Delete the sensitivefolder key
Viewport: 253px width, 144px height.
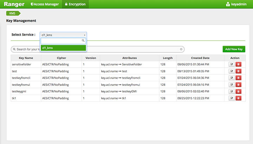239,64
